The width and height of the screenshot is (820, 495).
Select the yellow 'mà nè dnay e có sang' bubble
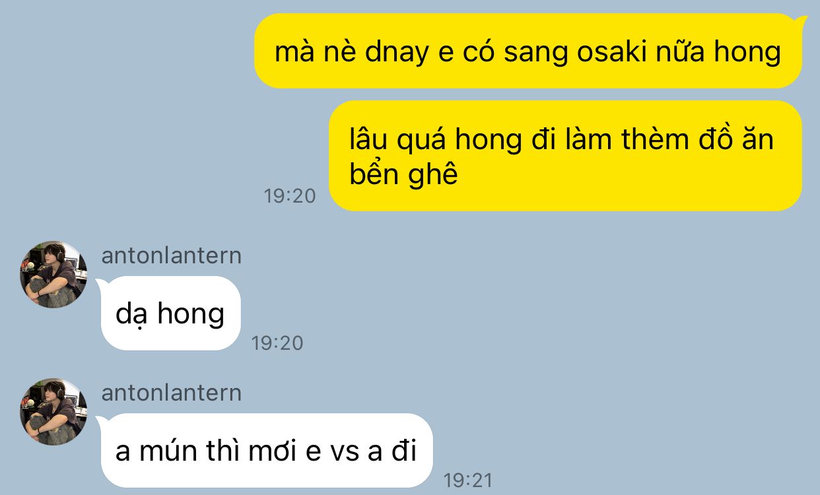[x=528, y=51]
